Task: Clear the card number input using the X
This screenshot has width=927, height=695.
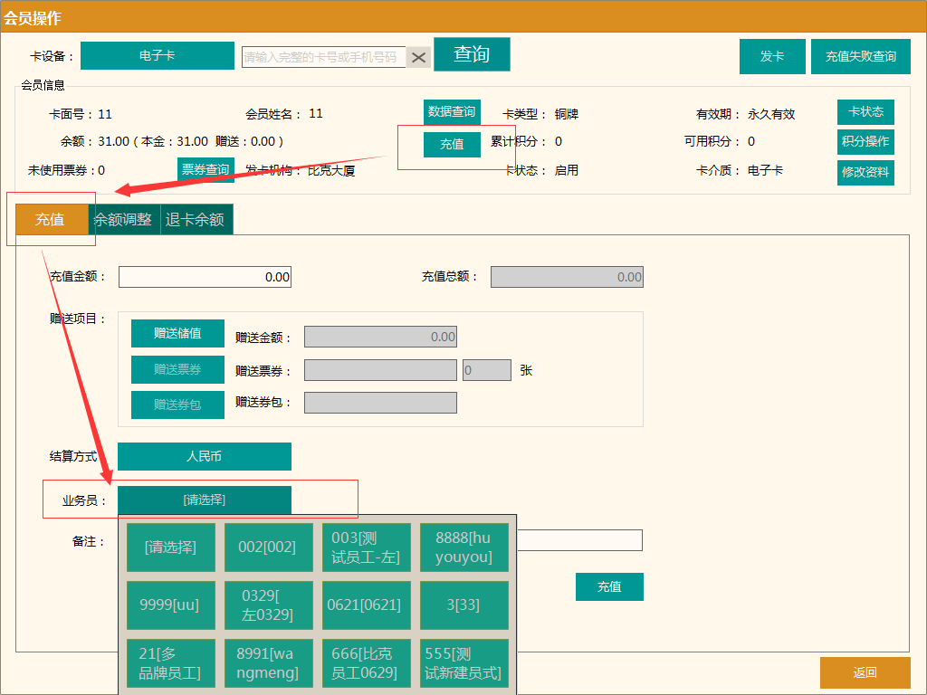Action: tap(417, 56)
